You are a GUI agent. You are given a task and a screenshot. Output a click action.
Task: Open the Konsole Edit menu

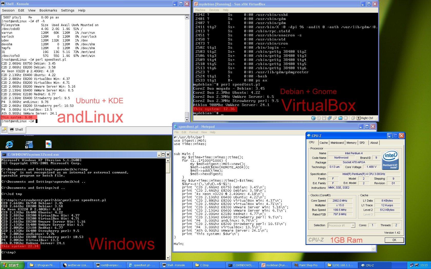[x=21, y=10]
